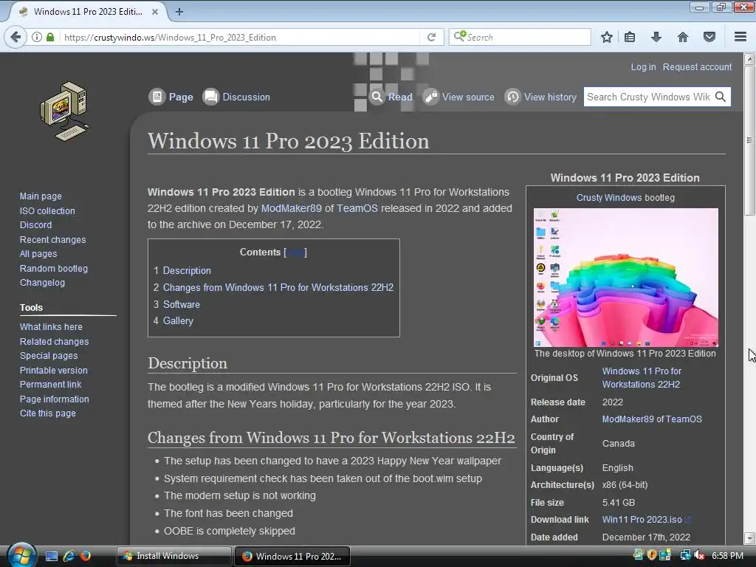Image resolution: width=756 pixels, height=567 pixels.
Task: Open All pages in sidebar
Action: [x=38, y=254]
